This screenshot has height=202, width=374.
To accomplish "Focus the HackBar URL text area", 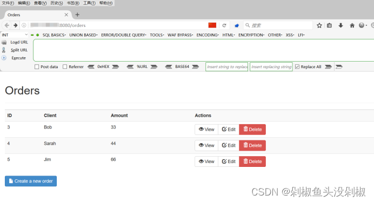I will tap(203, 50).
